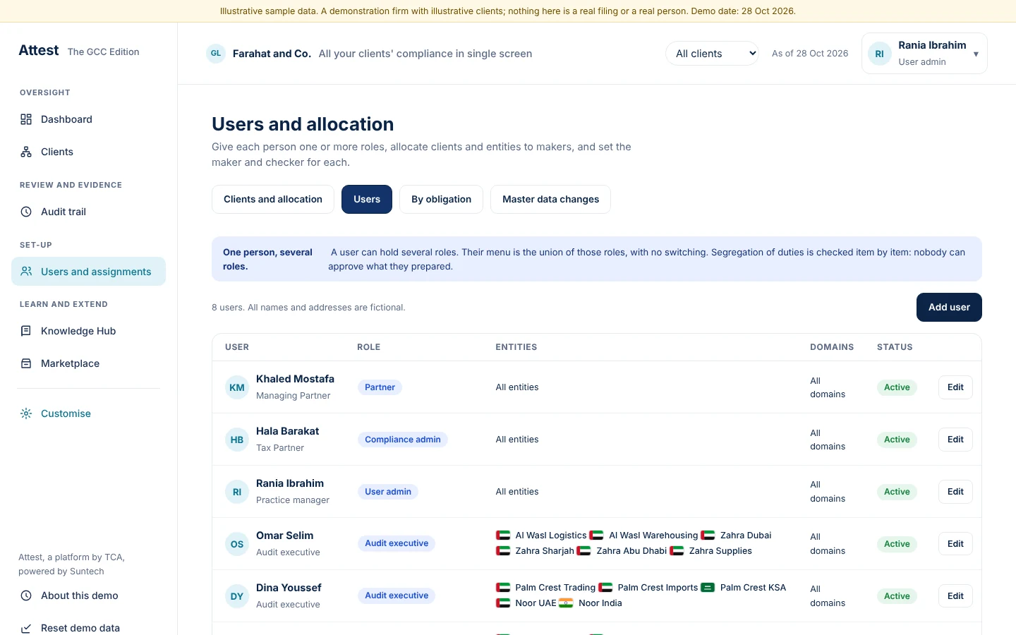
Task: Click the RI avatar in the profile menu
Action: point(879,54)
